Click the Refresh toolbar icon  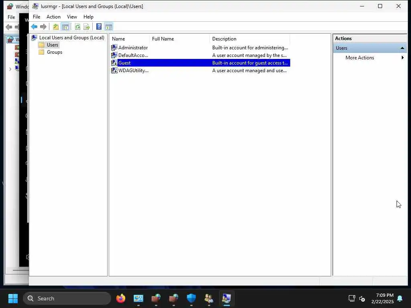coord(77,26)
